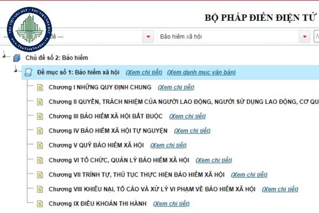
Task: Click the scroll icon beside Đề mục số 1
Action: click(28, 72)
